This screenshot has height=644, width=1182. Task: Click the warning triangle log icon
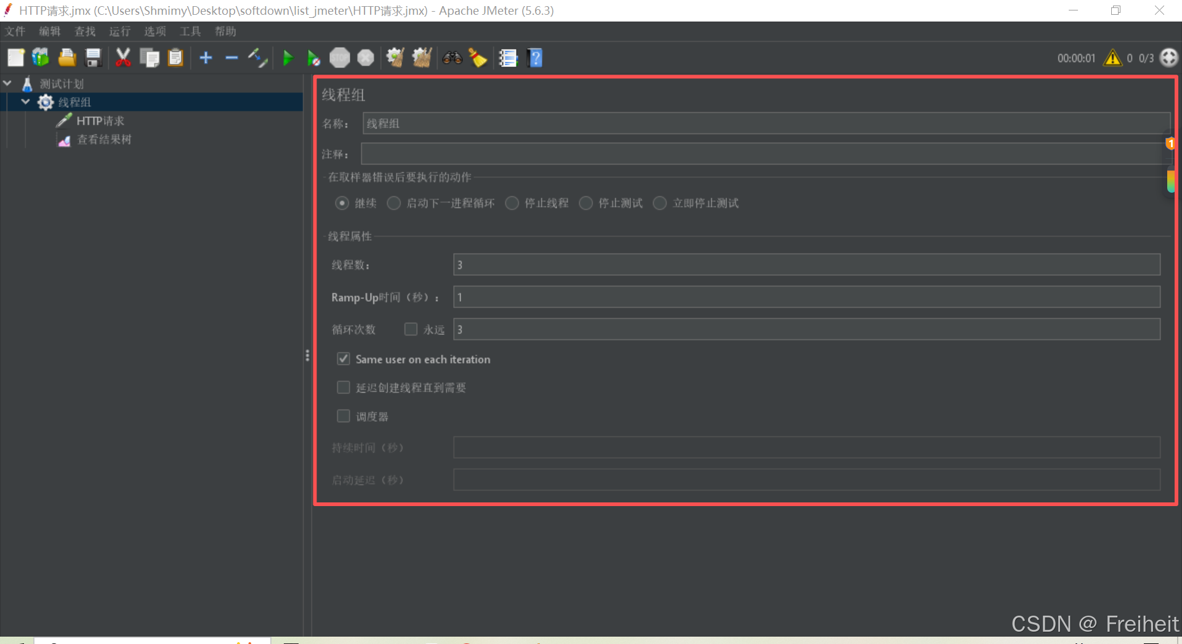[x=1112, y=58]
